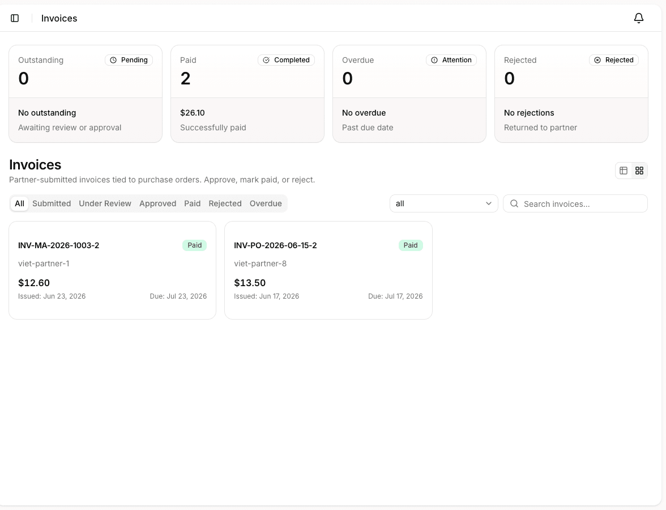Click Paid badge on viet-partner-1 invoice
Image resolution: width=666 pixels, height=510 pixels.
[x=195, y=245]
